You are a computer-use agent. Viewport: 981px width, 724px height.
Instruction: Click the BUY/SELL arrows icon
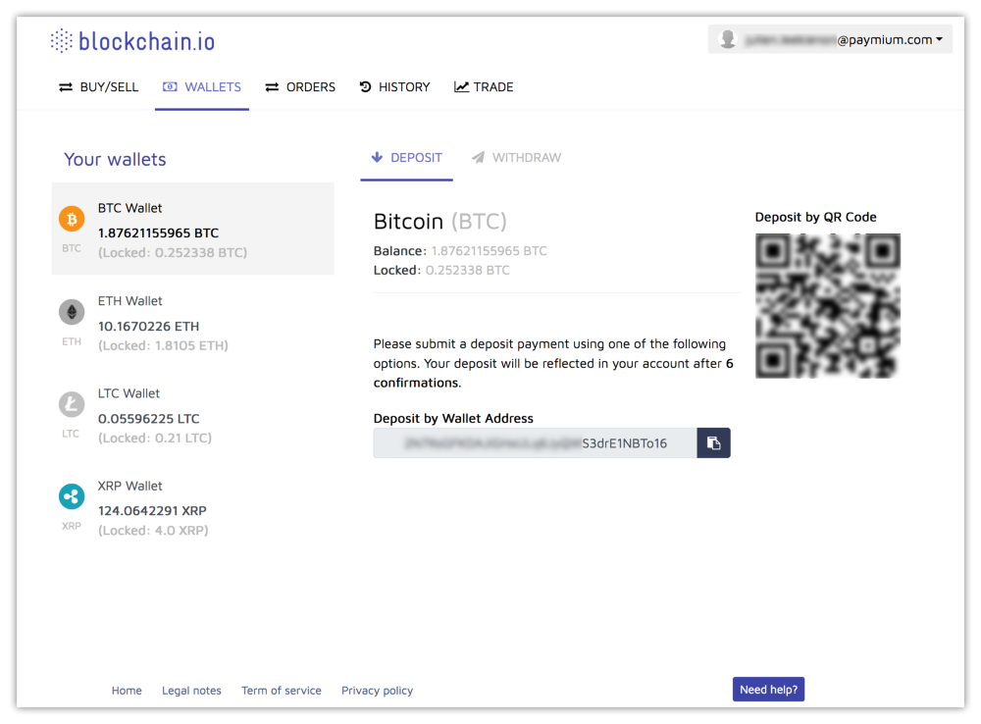click(x=66, y=87)
